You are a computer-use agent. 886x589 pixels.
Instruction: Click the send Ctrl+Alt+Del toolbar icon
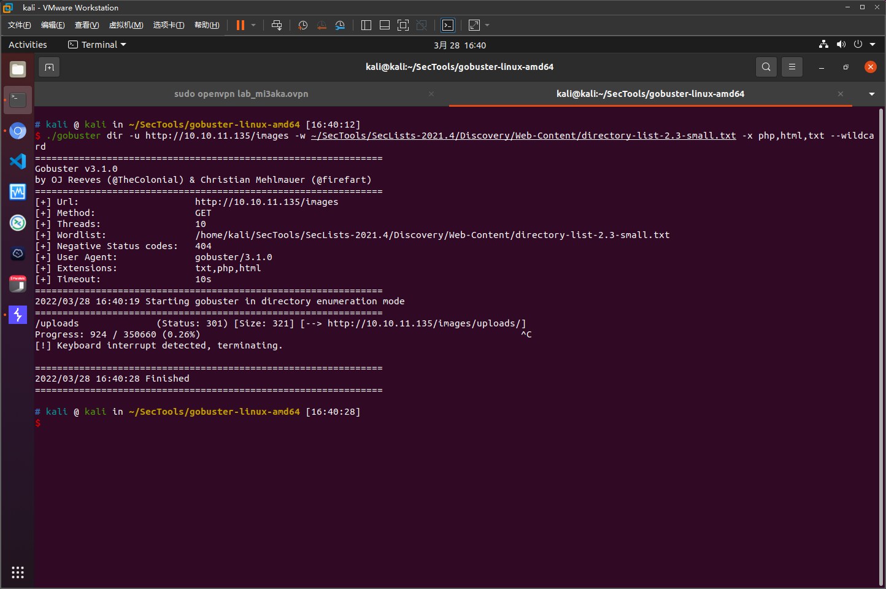pos(277,25)
